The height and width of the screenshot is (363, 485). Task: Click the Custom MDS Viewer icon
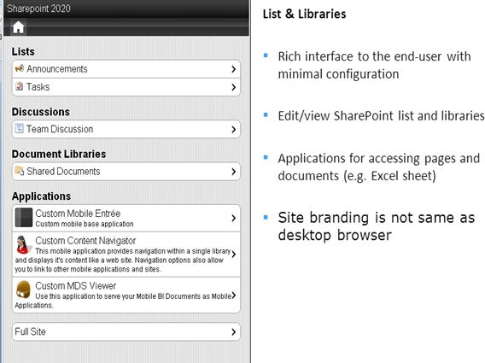pyautogui.click(x=24, y=289)
